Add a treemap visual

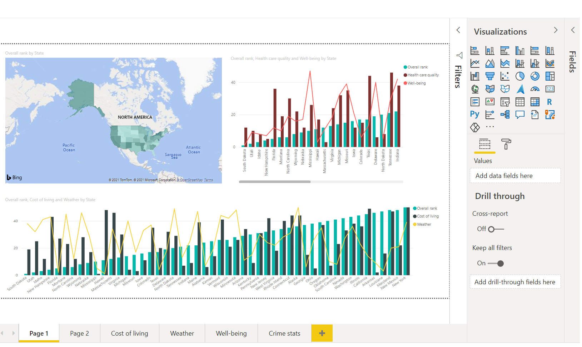pos(550,76)
